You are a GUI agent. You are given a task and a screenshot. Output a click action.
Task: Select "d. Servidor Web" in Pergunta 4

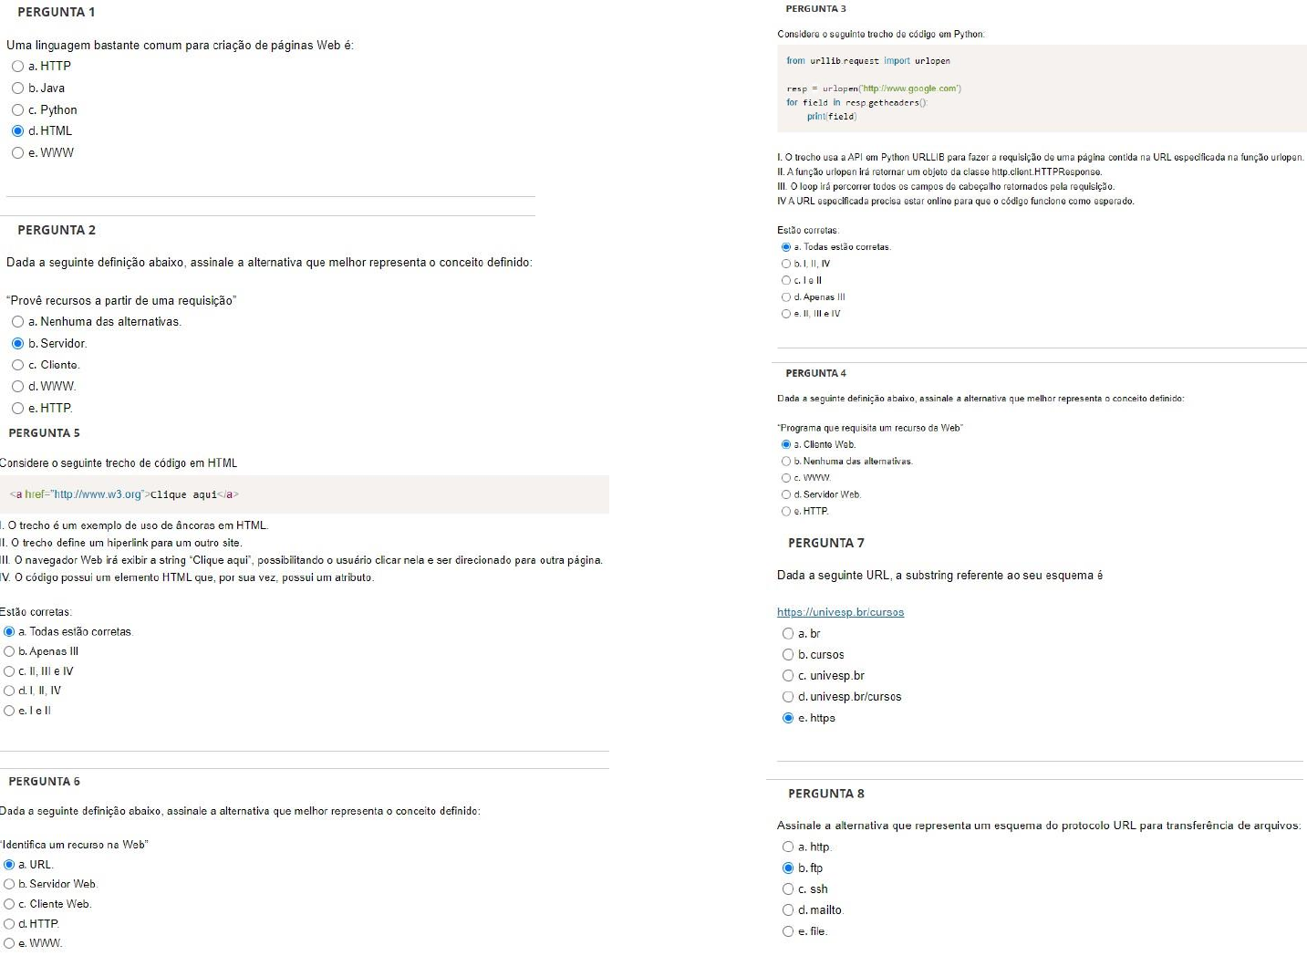tap(786, 494)
